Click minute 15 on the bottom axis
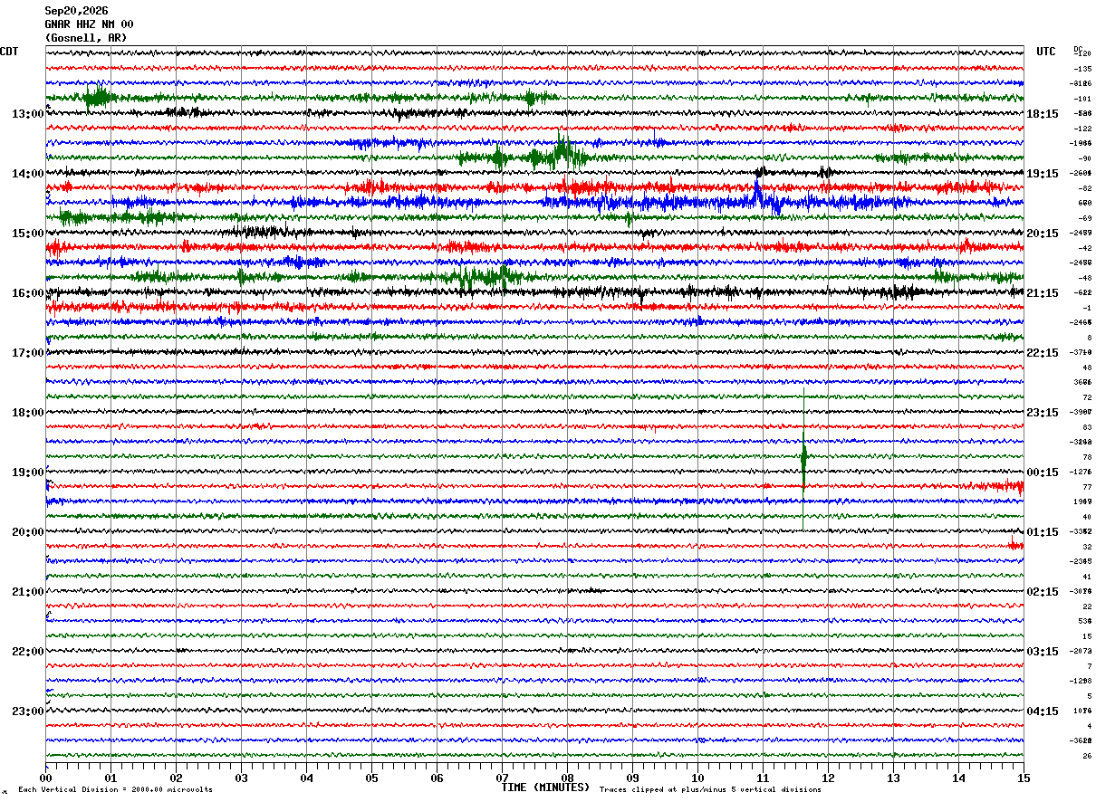The height and width of the screenshot is (802, 1096). 1024,778
